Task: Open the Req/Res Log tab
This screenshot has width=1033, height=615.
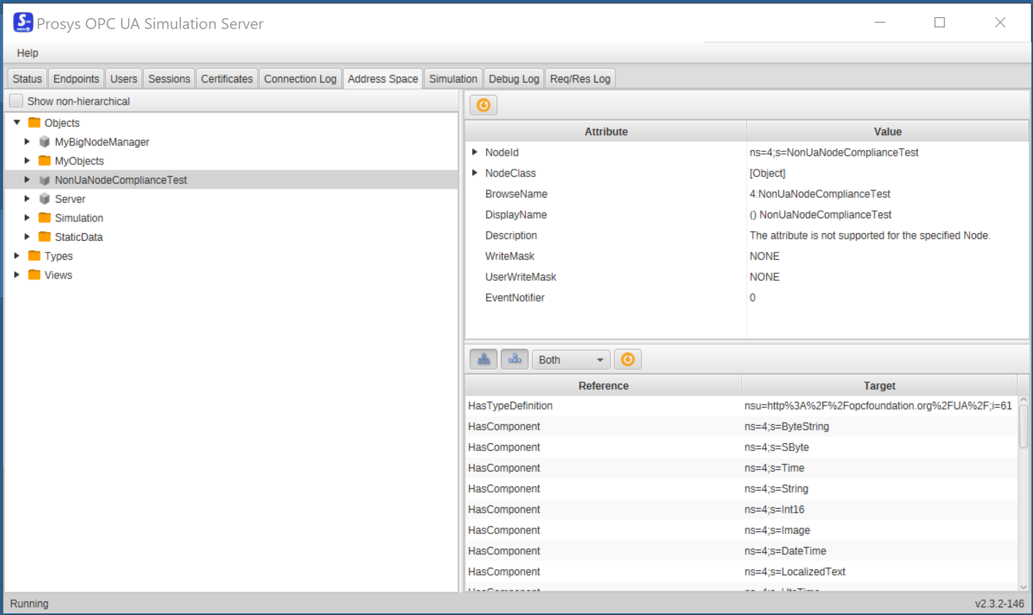Action: pyautogui.click(x=580, y=79)
